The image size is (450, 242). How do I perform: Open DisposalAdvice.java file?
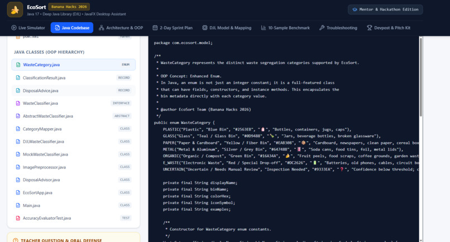click(x=74, y=90)
